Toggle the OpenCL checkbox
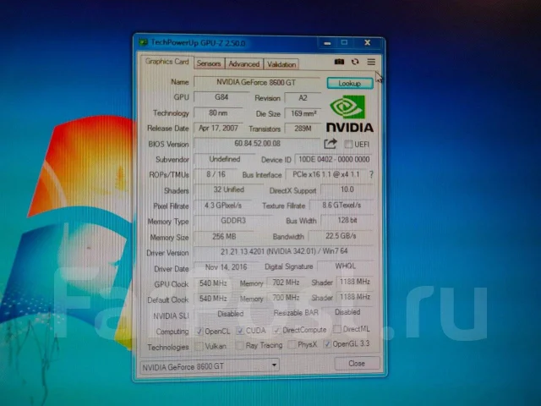The width and height of the screenshot is (541, 406). [x=199, y=331]
